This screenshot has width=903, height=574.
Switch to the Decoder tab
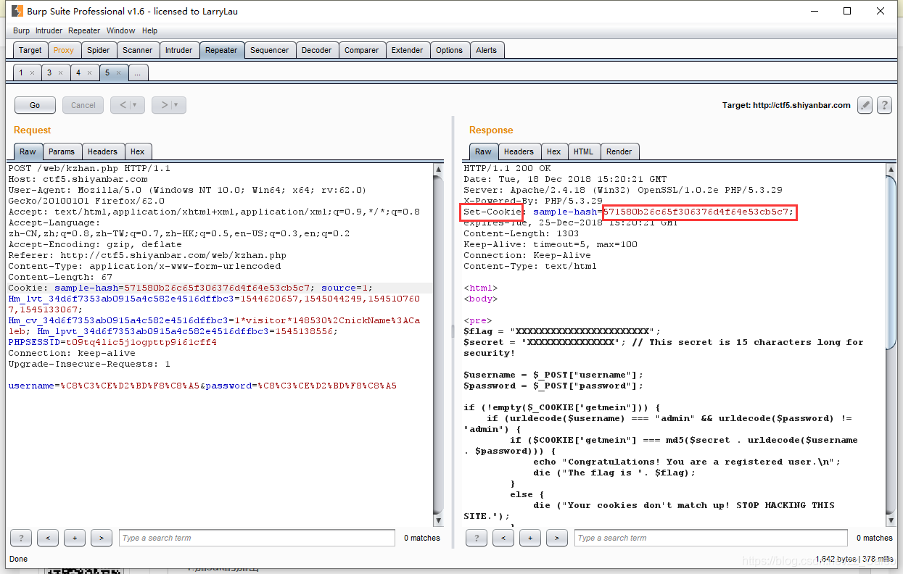tap(317, 50)
